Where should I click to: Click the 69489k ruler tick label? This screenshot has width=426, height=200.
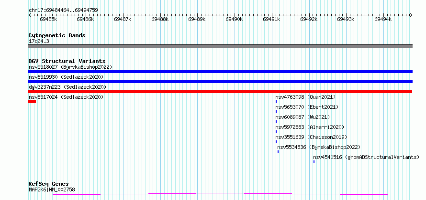click(197, 19)
